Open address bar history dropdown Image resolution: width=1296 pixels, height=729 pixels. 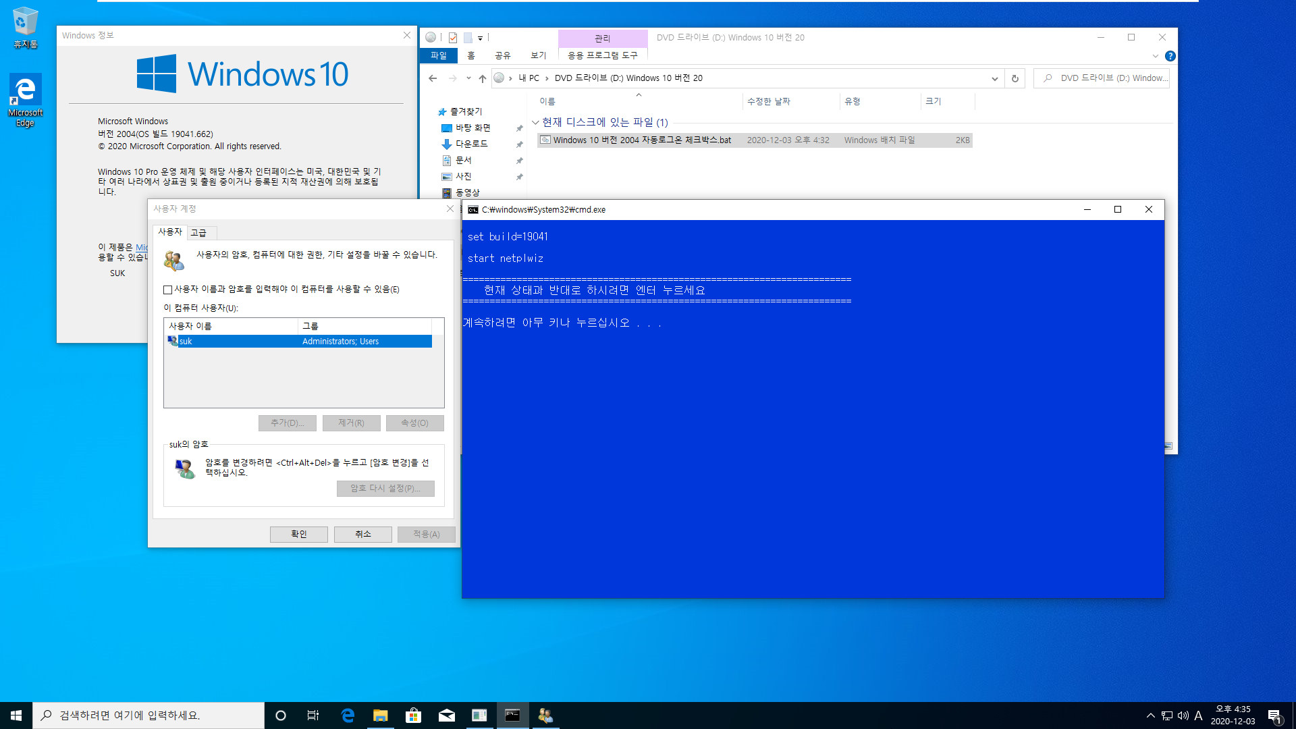pos(994,78)
